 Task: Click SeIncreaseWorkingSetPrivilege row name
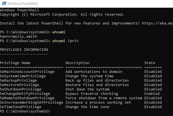[31, 103]
